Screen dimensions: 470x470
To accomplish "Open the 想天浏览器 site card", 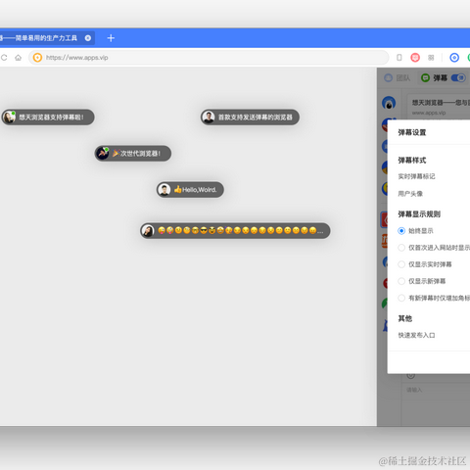I will (439, 107).
